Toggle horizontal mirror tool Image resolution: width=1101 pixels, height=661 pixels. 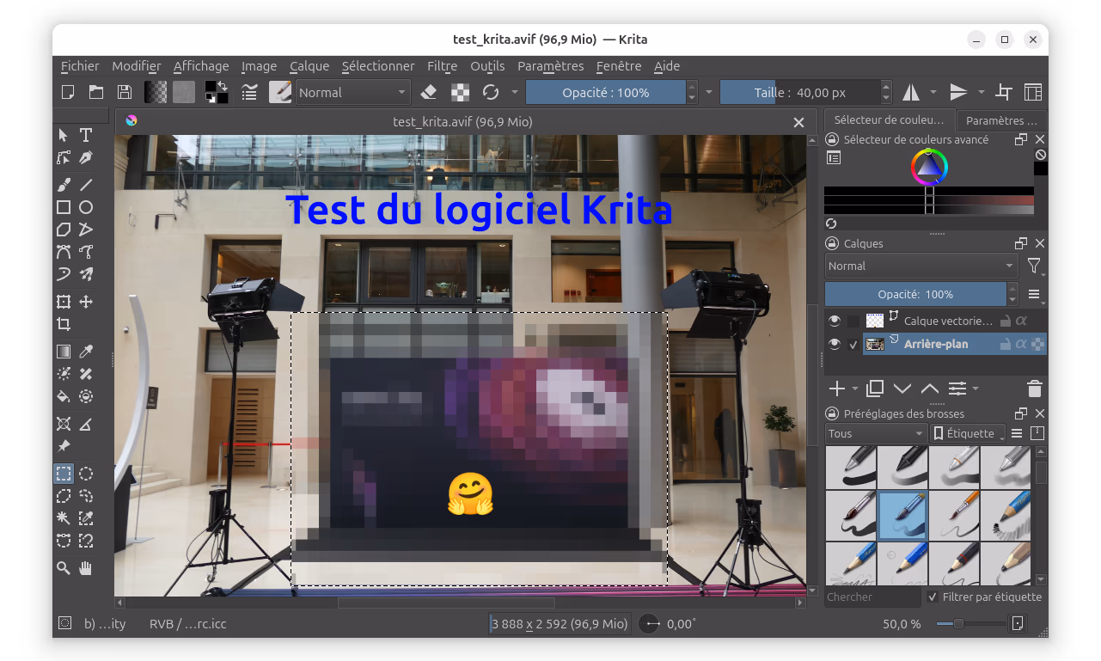(910, 93)
